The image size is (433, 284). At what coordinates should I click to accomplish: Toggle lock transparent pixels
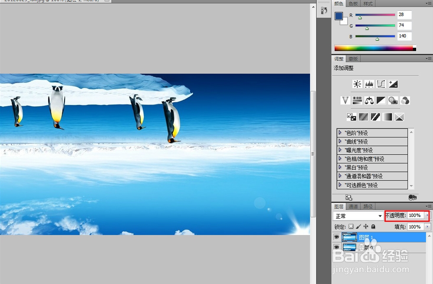tap(351, 226)
